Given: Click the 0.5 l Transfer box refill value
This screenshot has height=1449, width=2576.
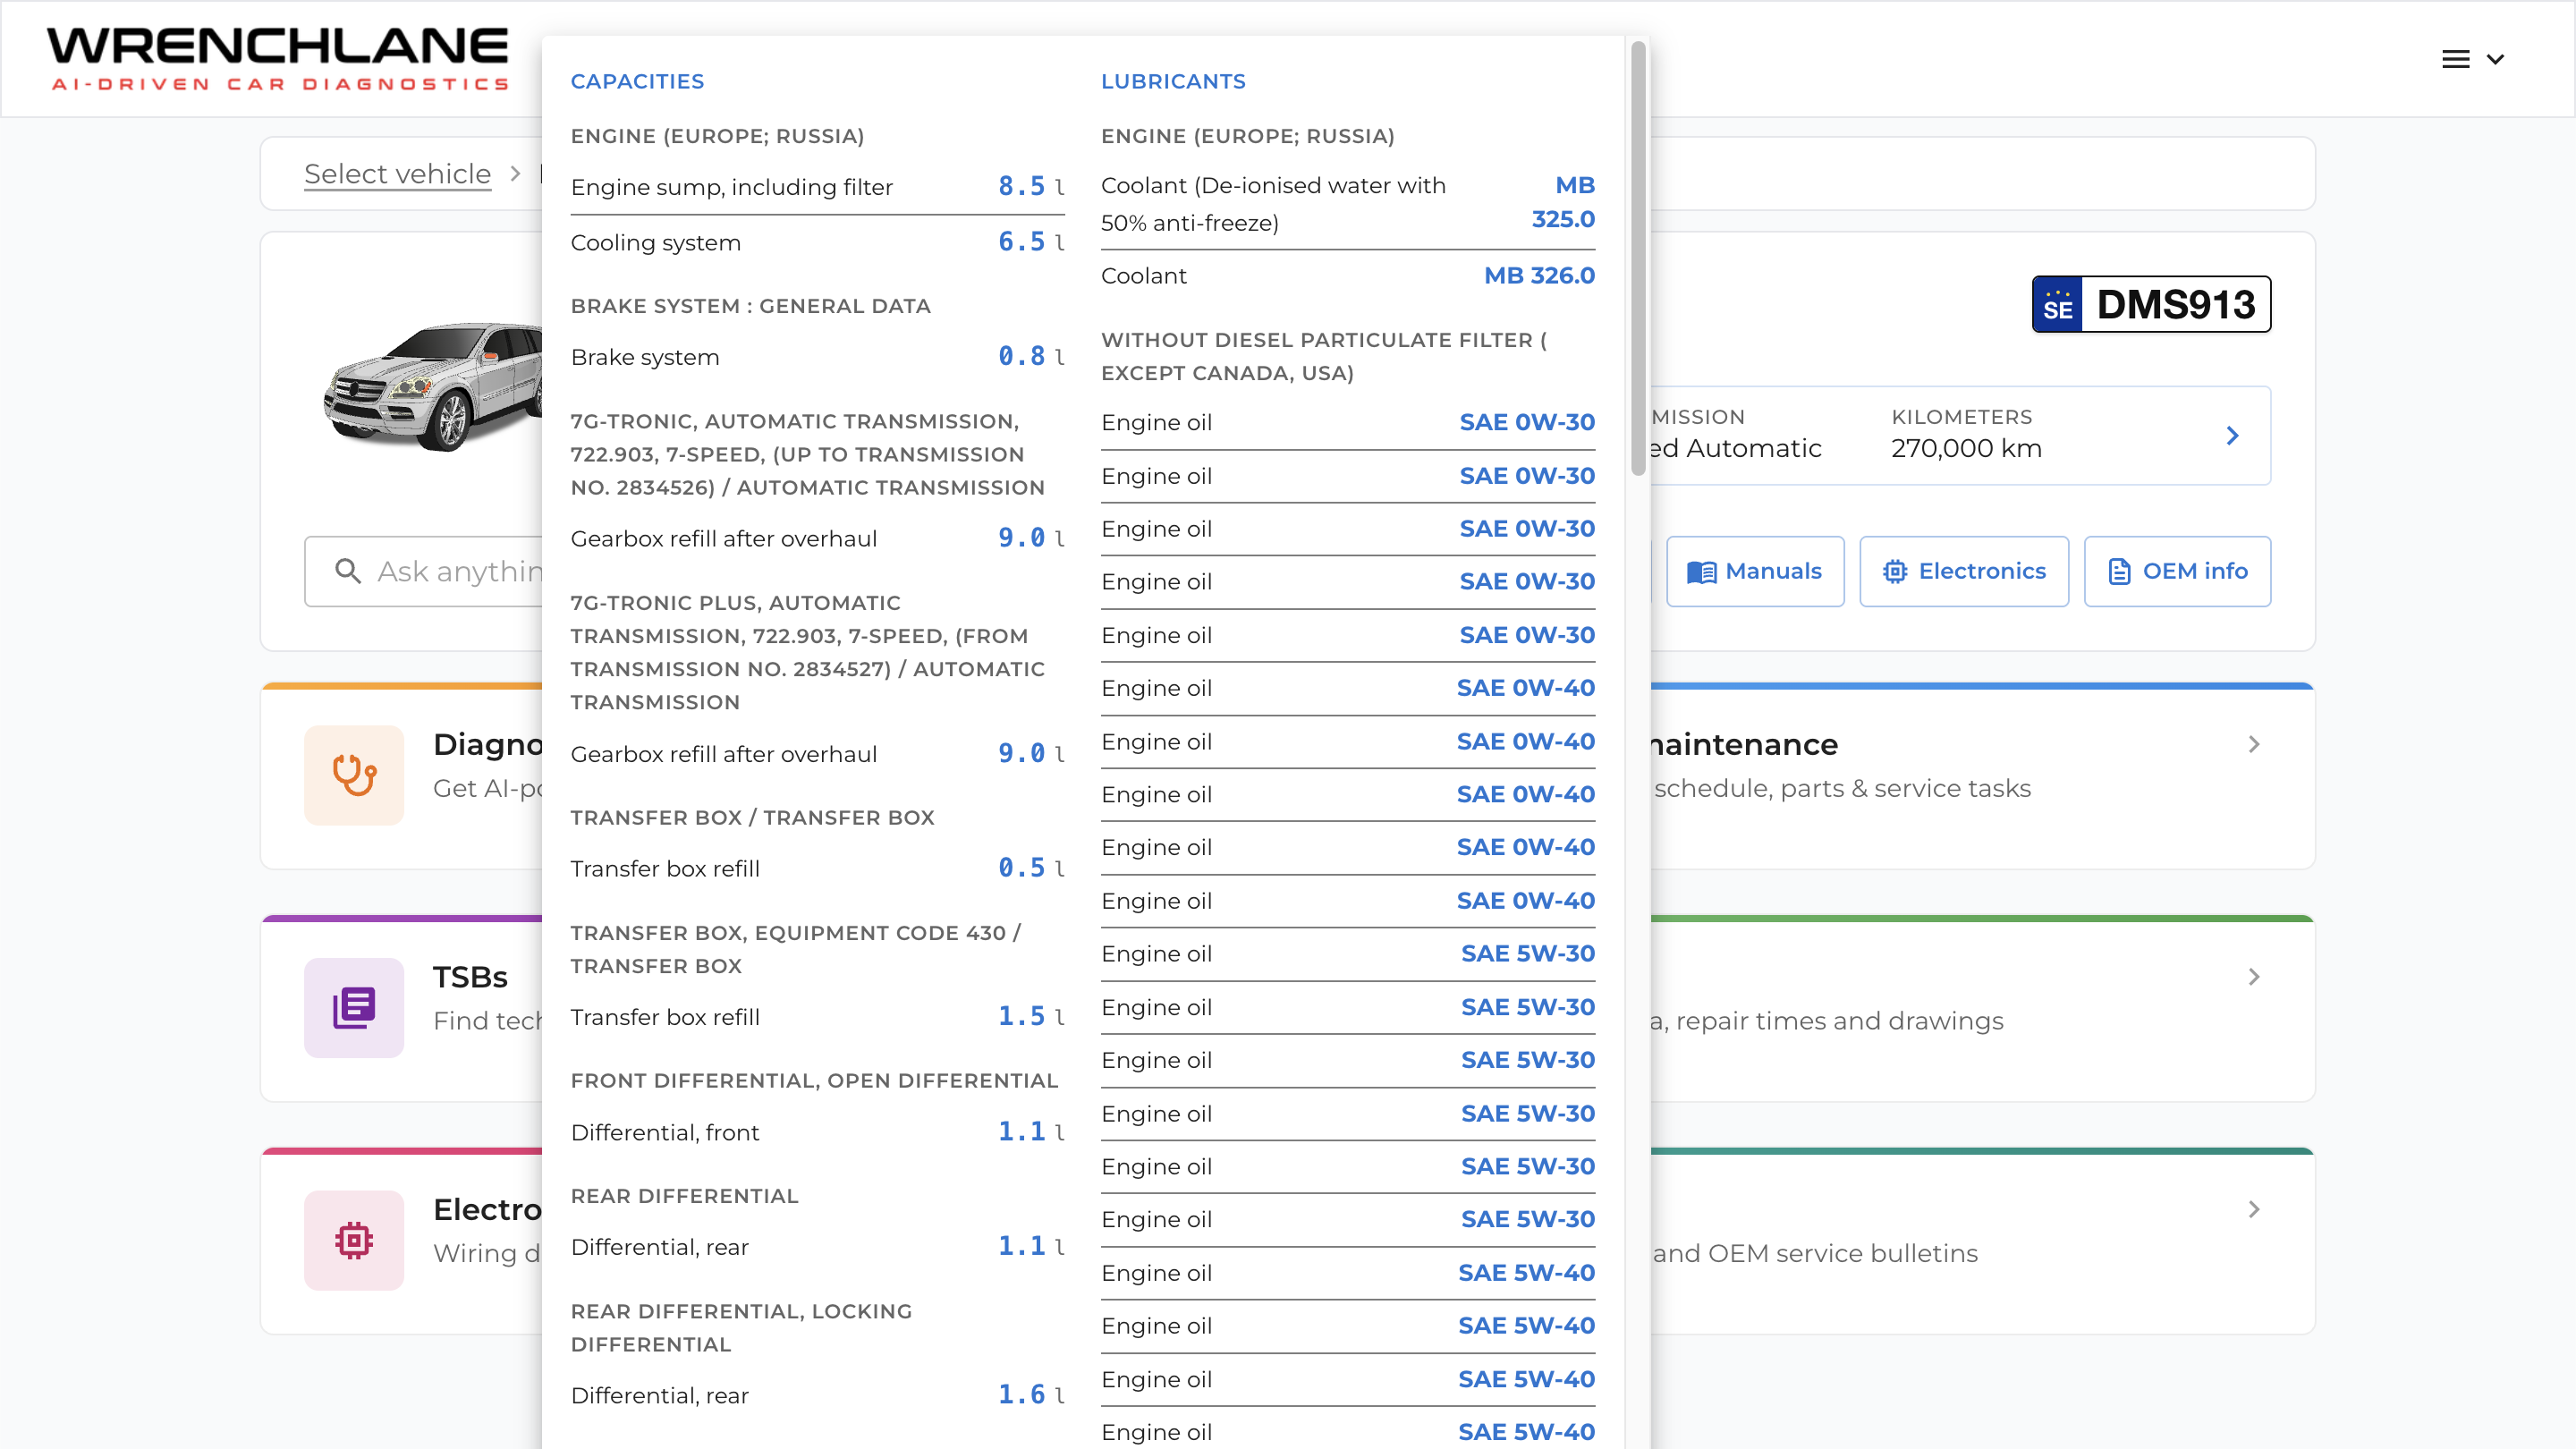Looking at the screenshot, I should 1031,868.
